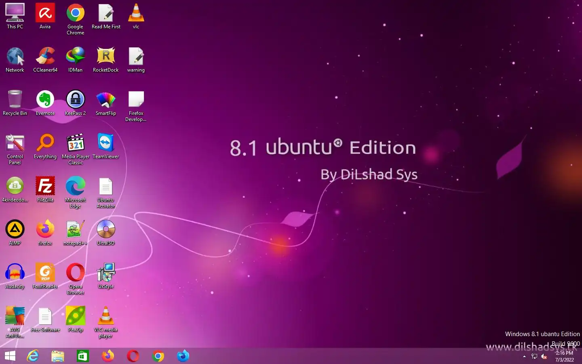Viewport: 582px width, 364px height.
Task: Select the KeePass 2 padlock icon
Action: click(x=76, y=103)
